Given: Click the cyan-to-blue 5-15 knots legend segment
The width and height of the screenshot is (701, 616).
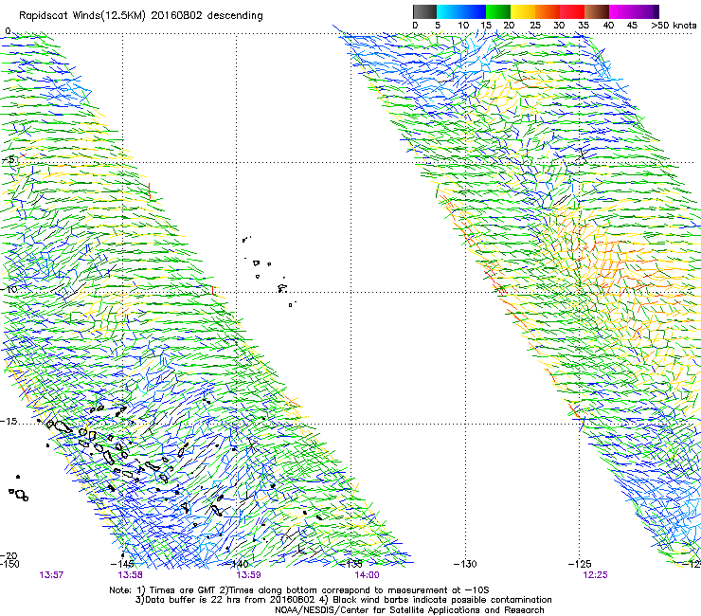Looking at the screenshot, I should pos(461,11).
